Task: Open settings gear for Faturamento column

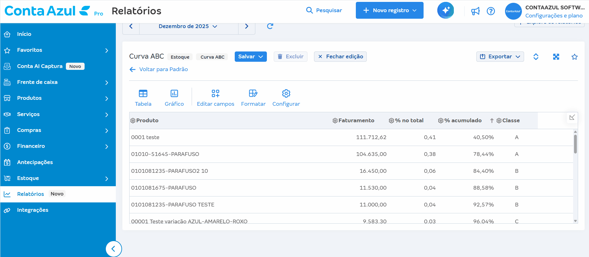Action: 335,121
